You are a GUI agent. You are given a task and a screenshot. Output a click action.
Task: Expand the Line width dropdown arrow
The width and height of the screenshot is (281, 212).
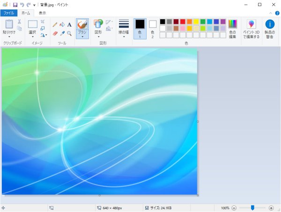[124, 37]
